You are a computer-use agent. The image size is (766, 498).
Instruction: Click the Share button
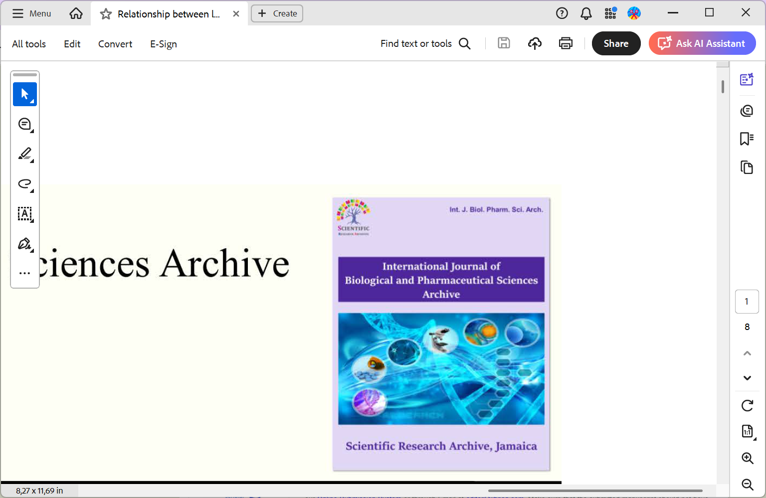616,43
